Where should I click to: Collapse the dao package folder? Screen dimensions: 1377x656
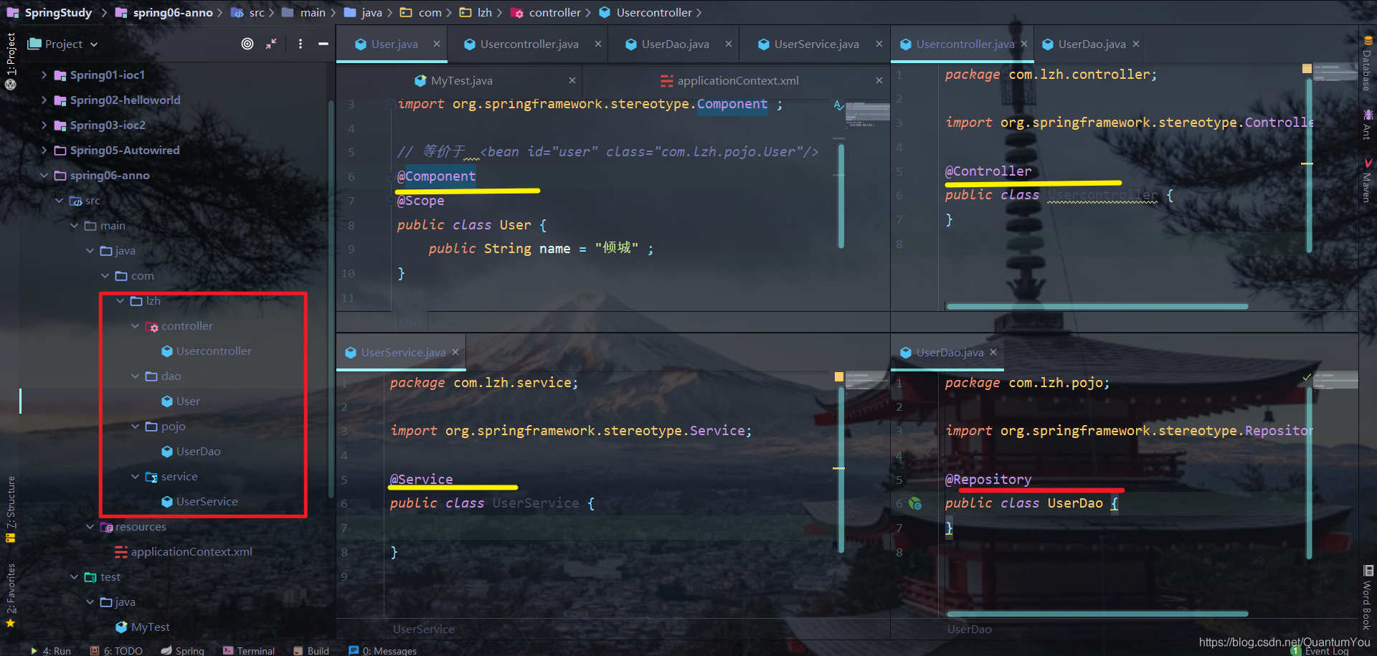click(135, 376)
